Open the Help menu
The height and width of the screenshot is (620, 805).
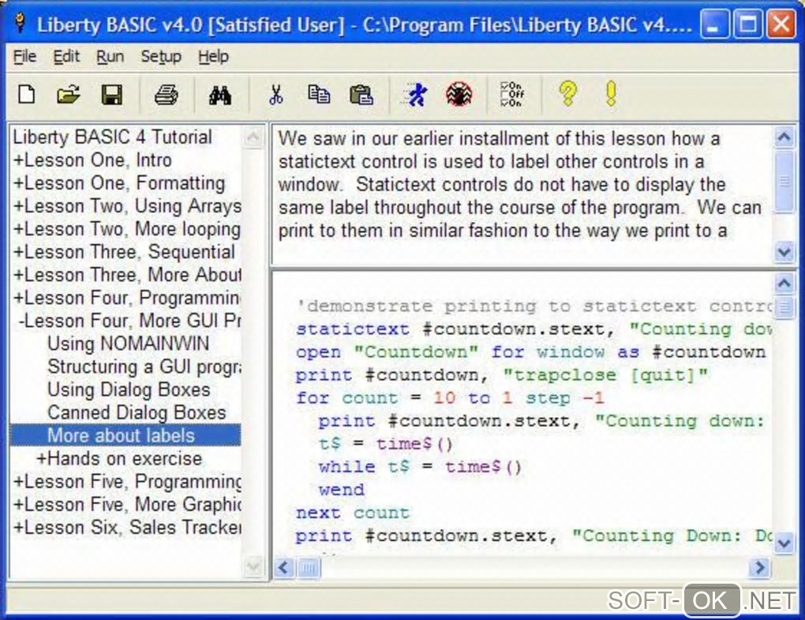pyautogui.click(x=213, y=57)
